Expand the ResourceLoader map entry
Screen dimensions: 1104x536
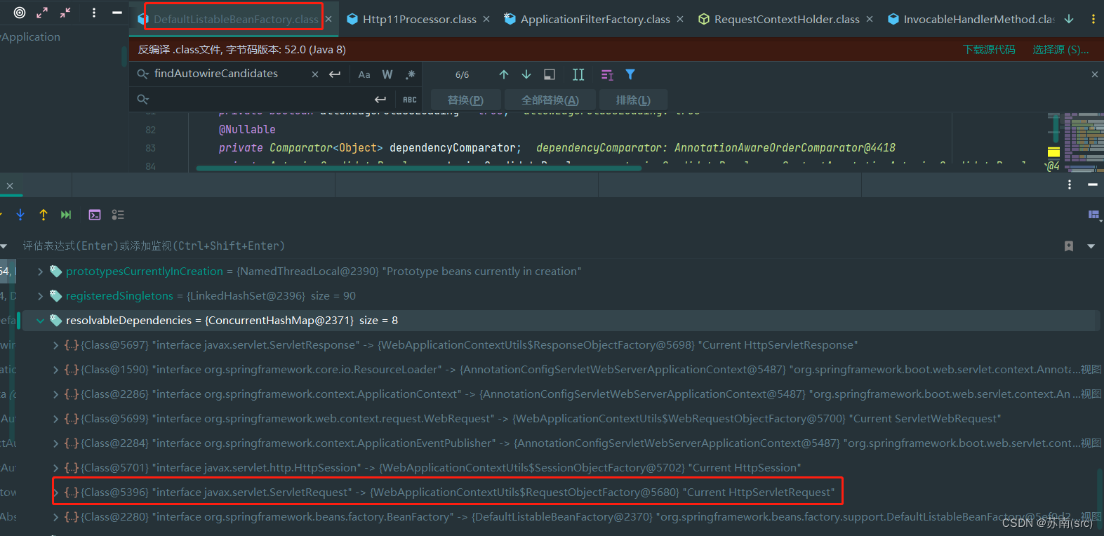[55, 370]
